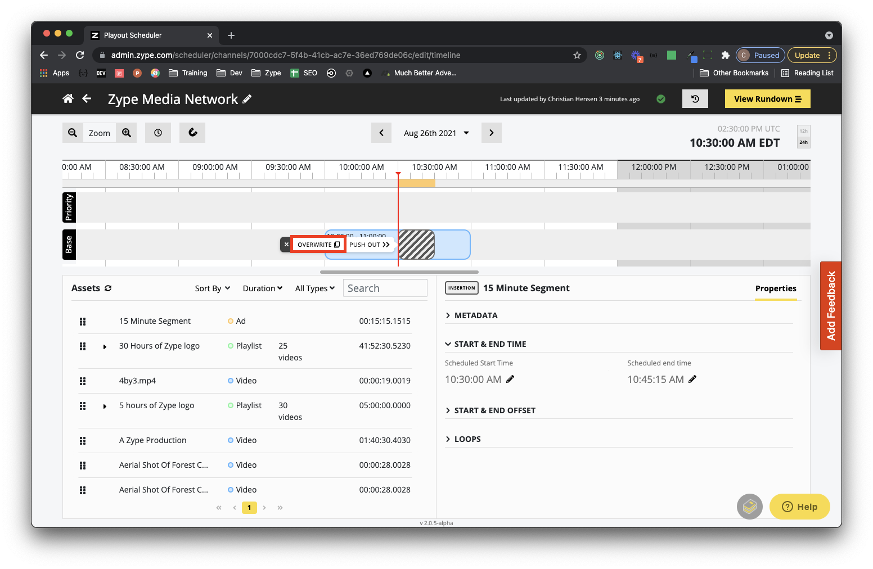This screenshot has width=873, height=569.
Task: Open the Paused Chrome profile button
Action: pos(760,55)
